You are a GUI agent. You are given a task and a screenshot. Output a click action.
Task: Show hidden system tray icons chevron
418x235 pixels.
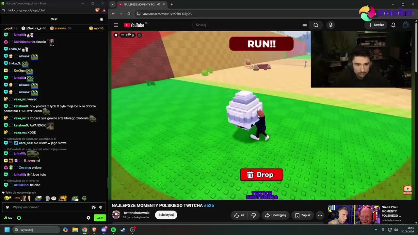(376, 230)
